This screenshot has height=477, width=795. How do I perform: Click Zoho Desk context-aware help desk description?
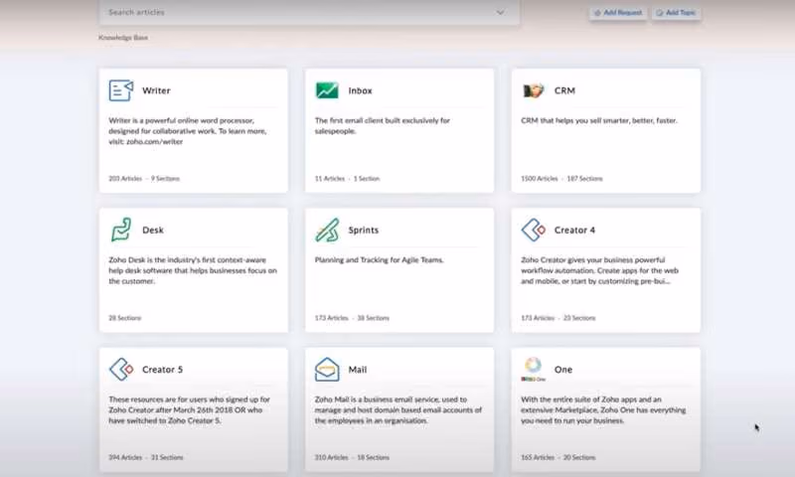pos(193,270)
